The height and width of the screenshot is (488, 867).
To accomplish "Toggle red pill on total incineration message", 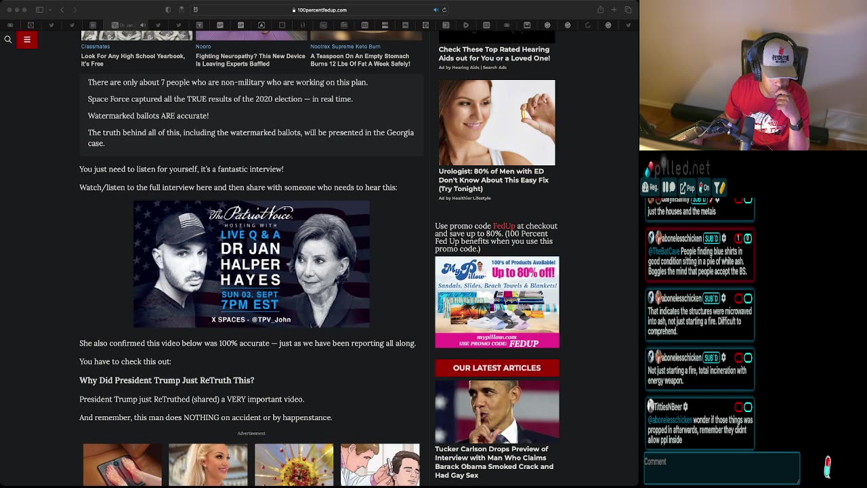I will pyautogui.click(x=738, y=358).
